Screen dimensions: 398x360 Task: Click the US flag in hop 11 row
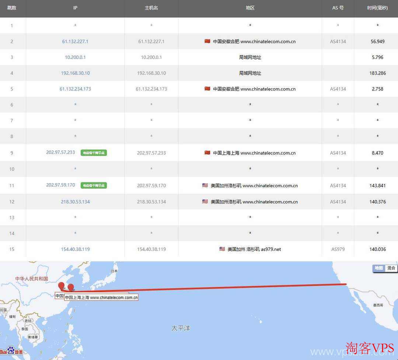pyautogui.click(x=205, y=185)
